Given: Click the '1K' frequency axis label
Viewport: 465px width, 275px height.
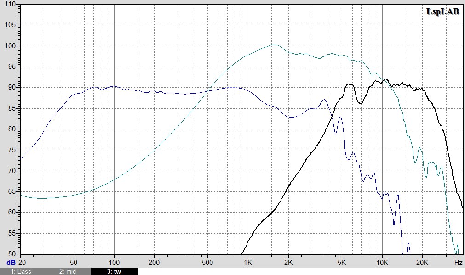Looking at the screenshot, I should point(248,262).
